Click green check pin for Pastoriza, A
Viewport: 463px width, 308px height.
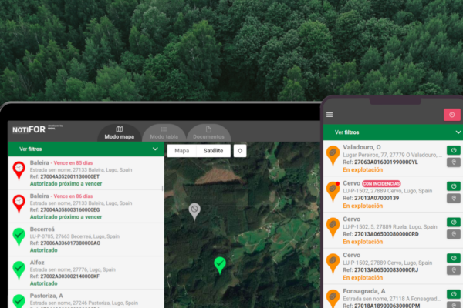coord(19,301)
